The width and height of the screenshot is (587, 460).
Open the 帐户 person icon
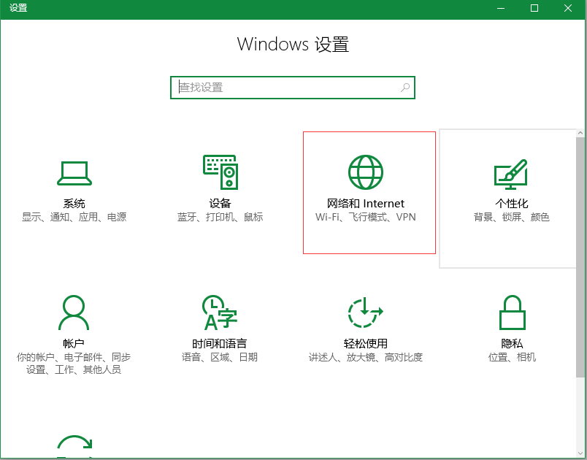click(x=74, y=313)
